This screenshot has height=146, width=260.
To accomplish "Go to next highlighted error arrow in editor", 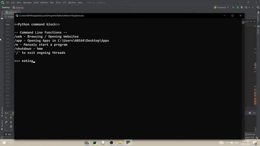I will (254, 21).
